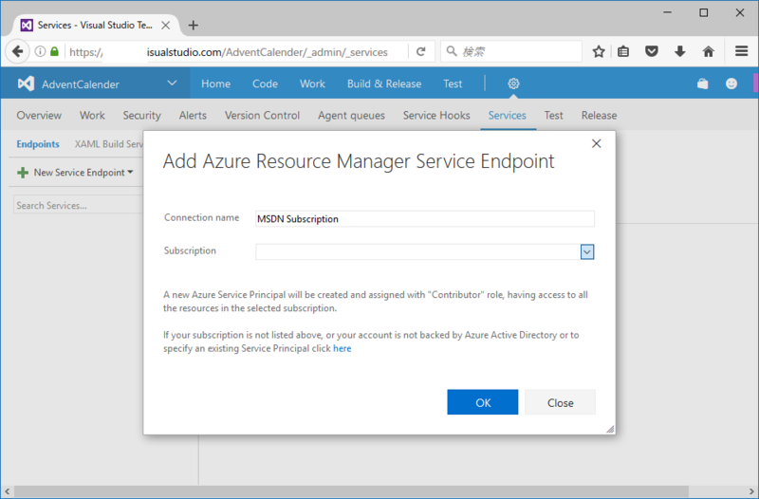This screenshot has width=759, height=499.
Task: Switch to the Test admin tab
Action: pos(553,115)
